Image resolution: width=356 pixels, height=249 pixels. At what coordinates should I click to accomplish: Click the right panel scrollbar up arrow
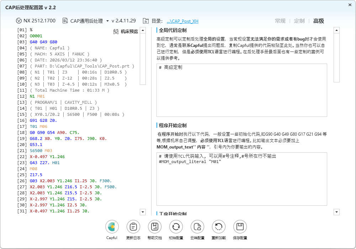(336, 30)
